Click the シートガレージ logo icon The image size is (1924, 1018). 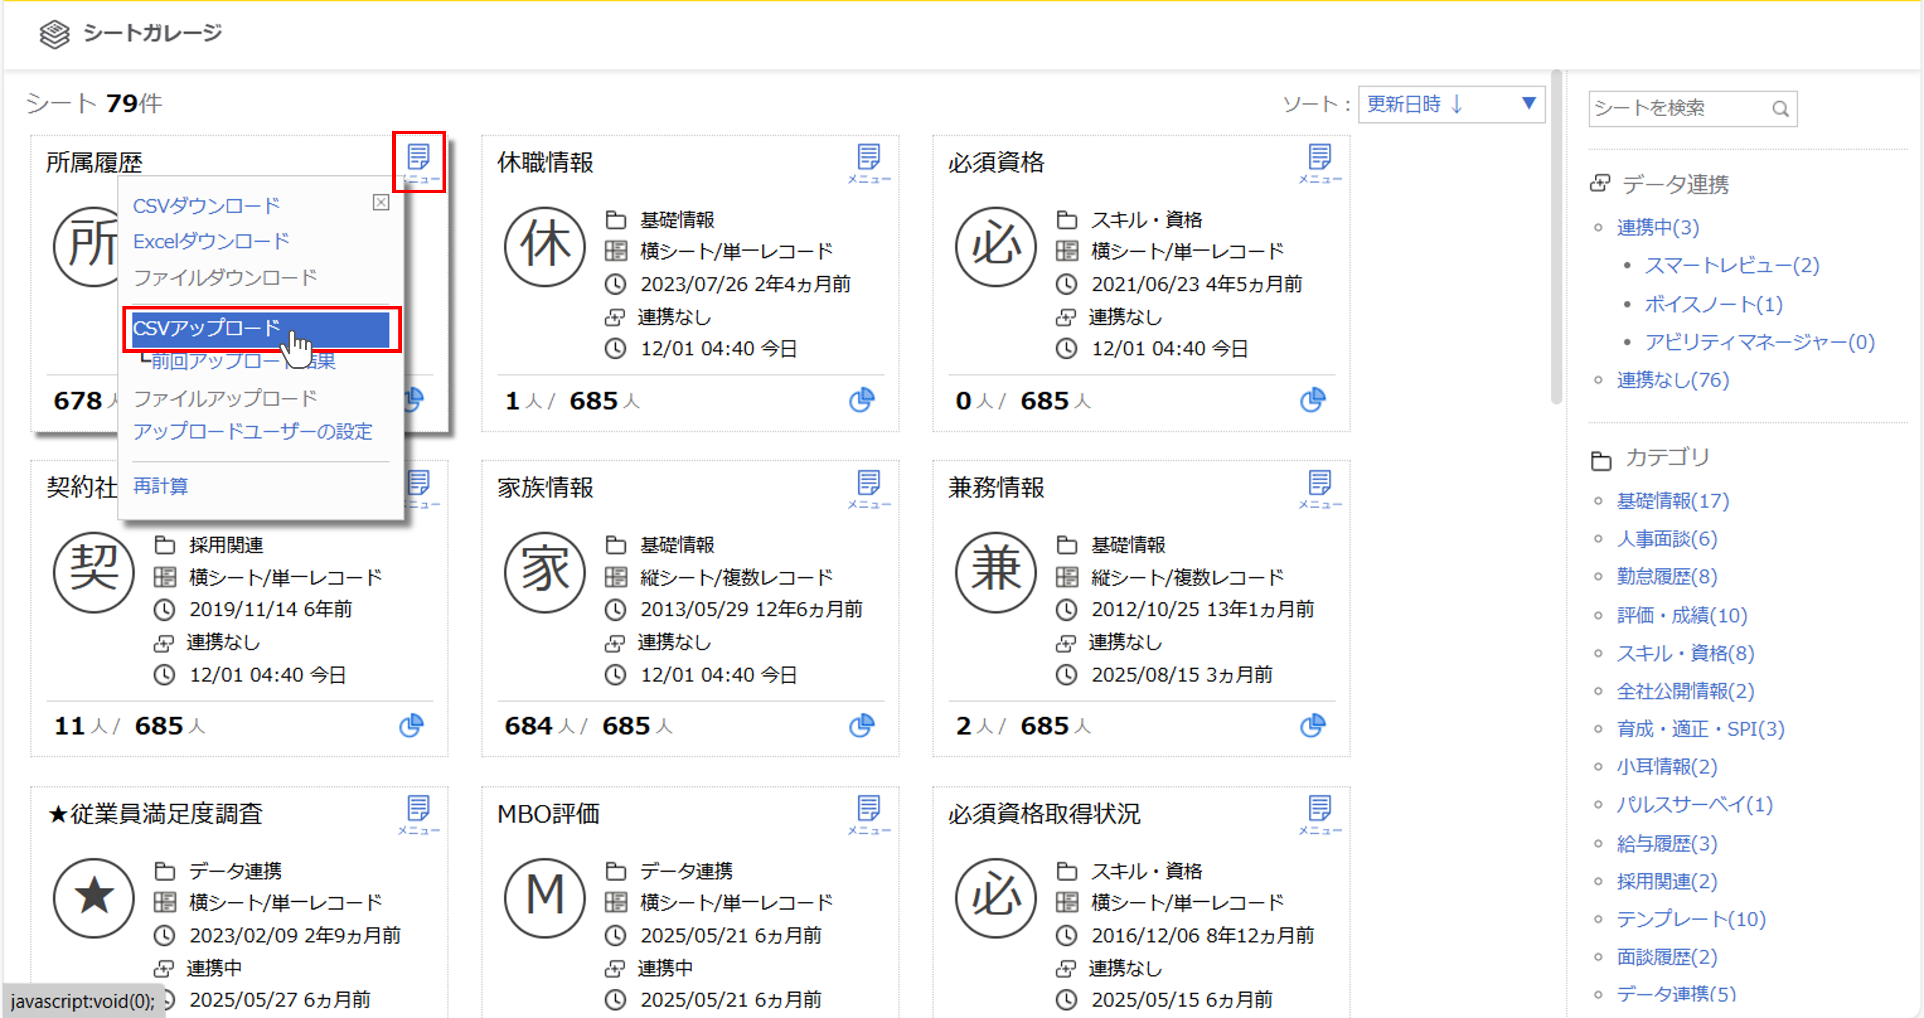[55, 34]
